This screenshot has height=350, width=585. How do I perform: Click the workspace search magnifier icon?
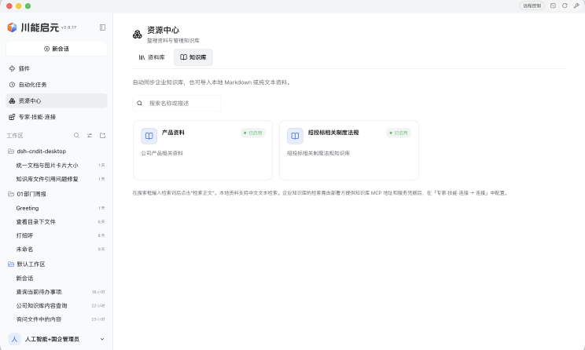point(76,136)
